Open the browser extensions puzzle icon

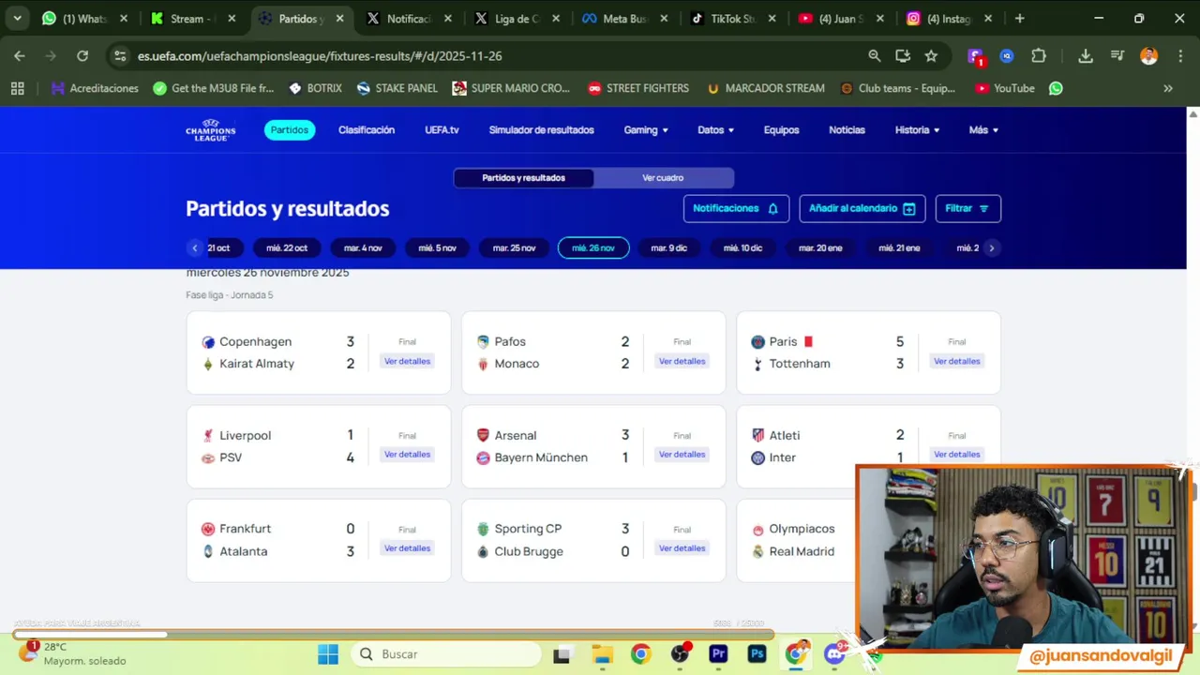[1039, 56]
